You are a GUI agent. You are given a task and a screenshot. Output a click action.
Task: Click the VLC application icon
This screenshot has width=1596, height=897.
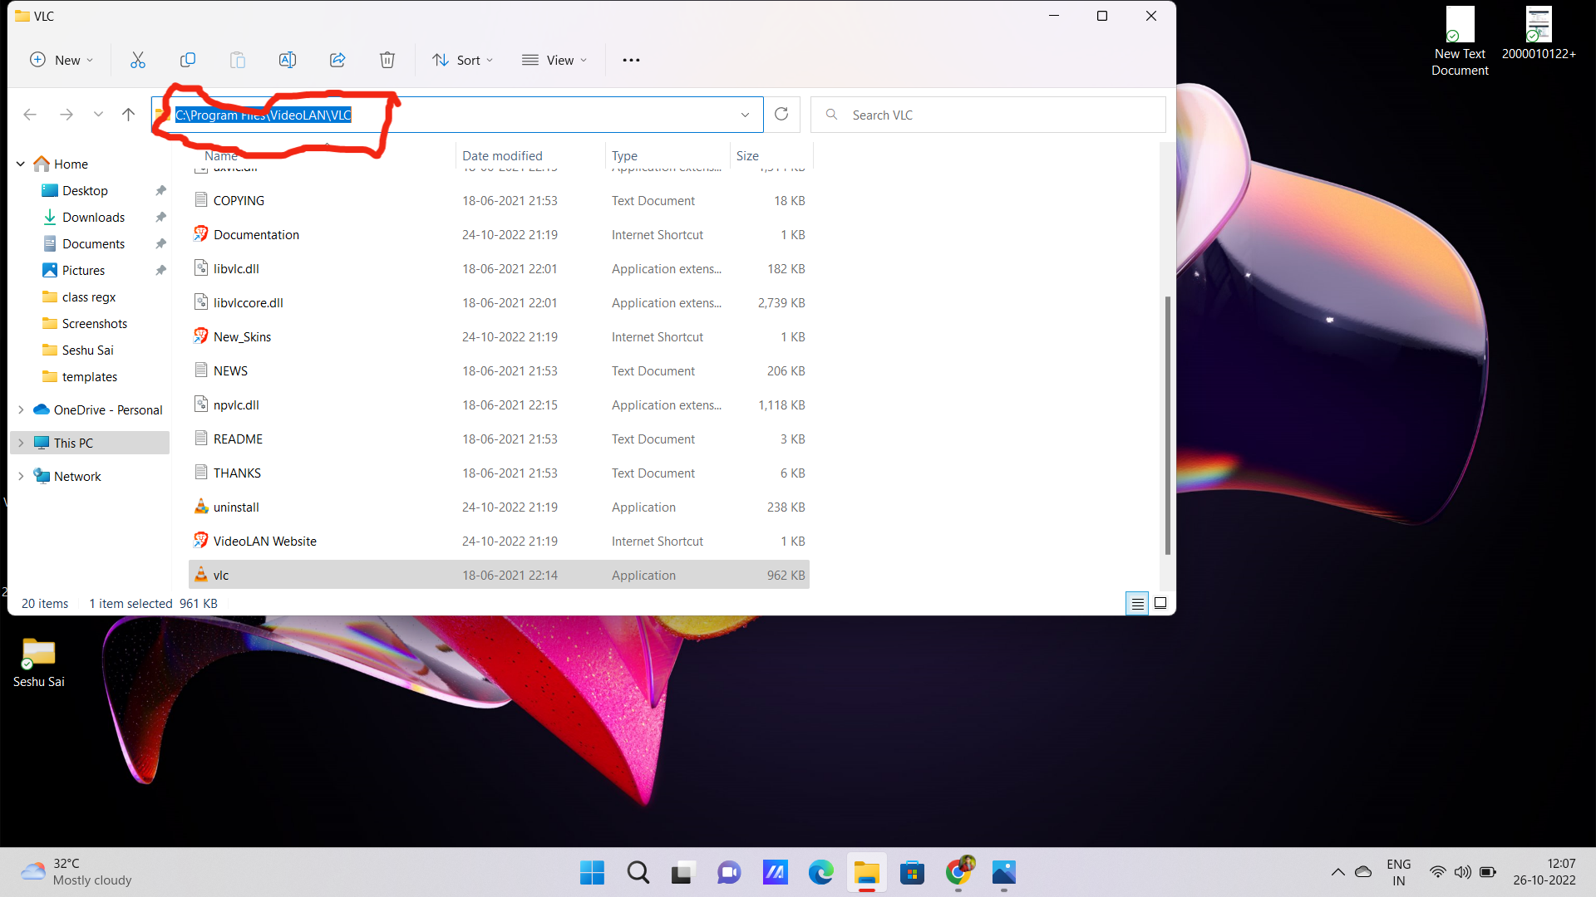click(200, 575)
